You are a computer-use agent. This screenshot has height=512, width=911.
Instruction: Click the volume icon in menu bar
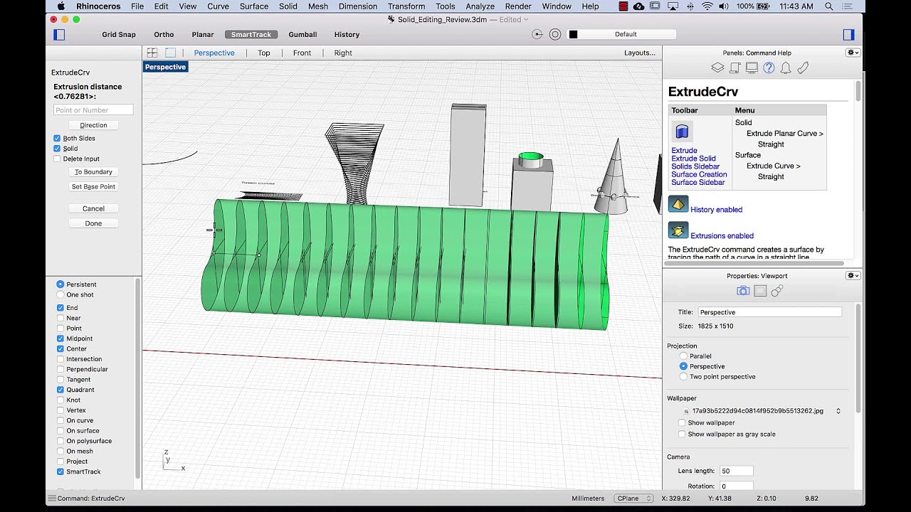point(725,6)
